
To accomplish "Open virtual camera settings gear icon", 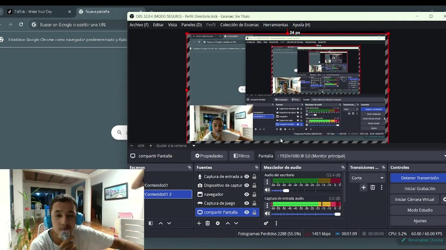I will pyautogui.click(x=444, y=199).
